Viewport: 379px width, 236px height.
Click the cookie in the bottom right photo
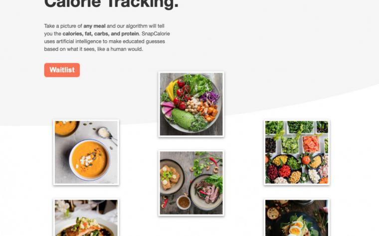(x=273, y=213)
